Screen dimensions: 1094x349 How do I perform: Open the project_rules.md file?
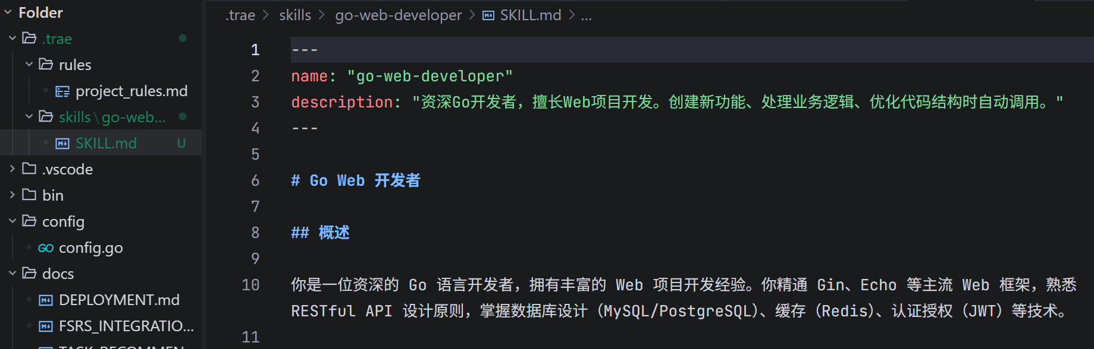[131, 91]
